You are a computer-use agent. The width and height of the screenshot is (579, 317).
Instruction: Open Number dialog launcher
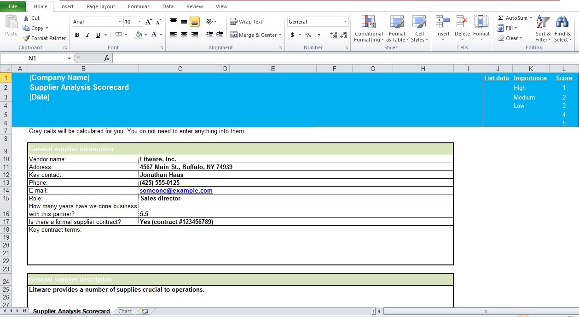(346, 48)
